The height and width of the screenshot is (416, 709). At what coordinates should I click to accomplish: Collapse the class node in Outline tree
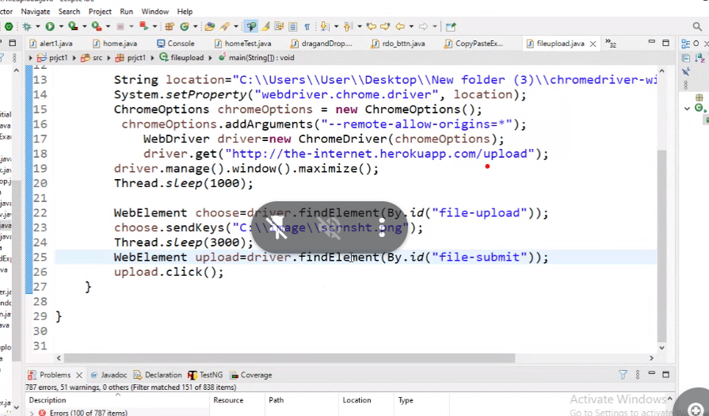[x=688, y=109]
